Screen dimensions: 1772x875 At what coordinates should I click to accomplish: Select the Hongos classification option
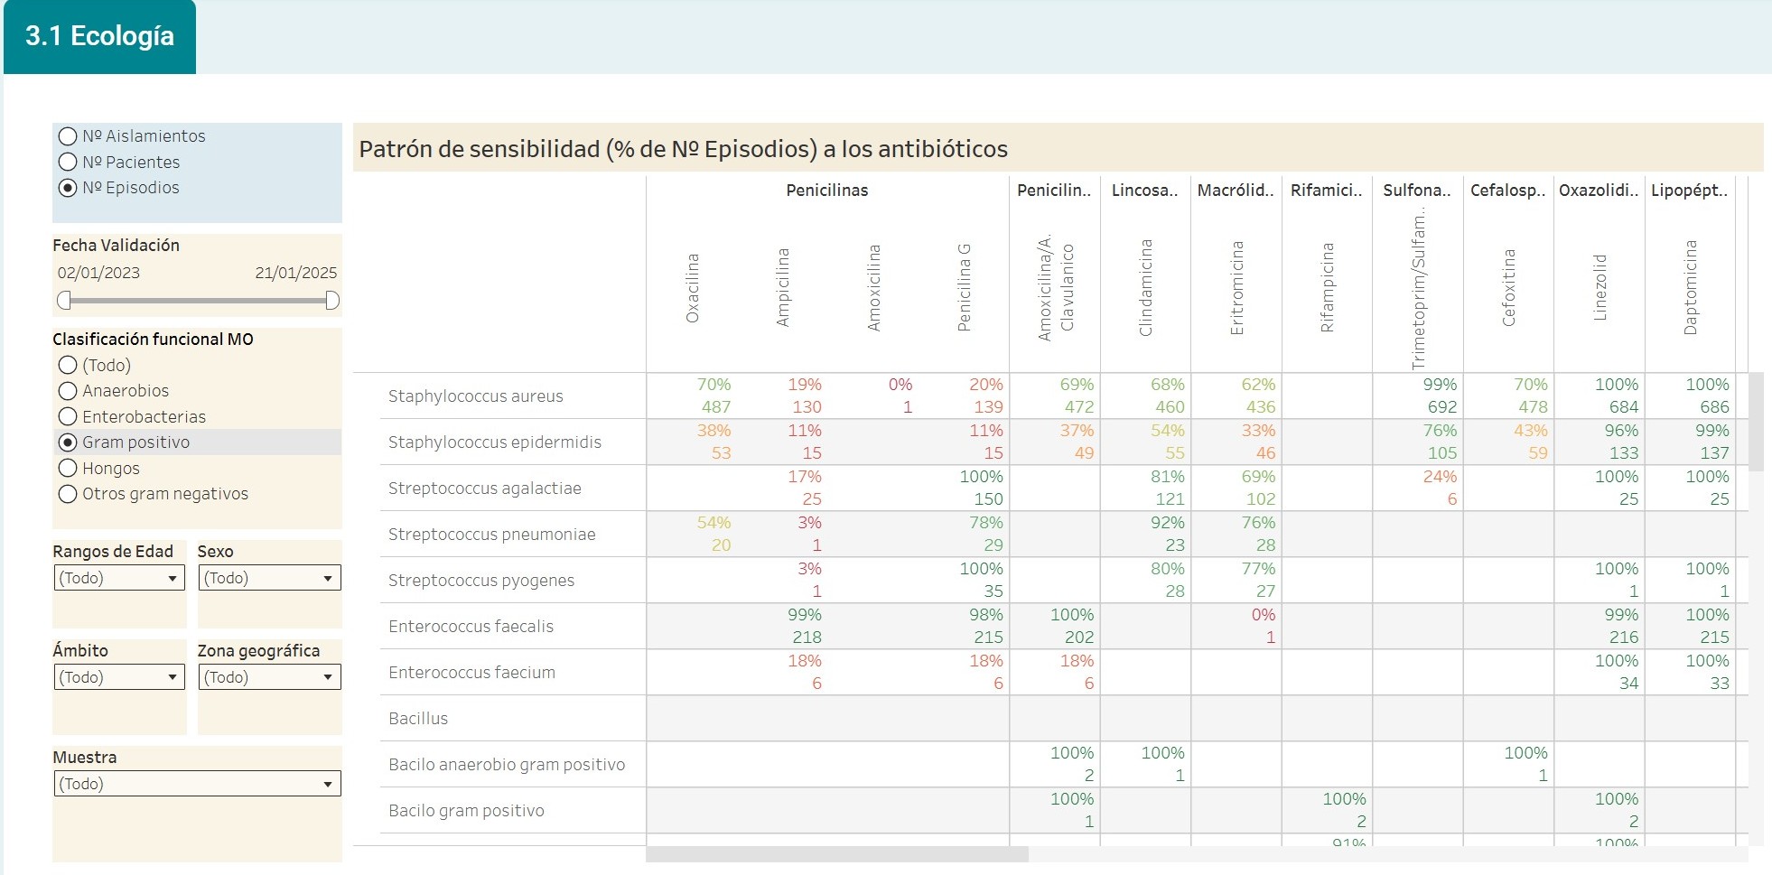pyautogui.click(x=99, y=469)
